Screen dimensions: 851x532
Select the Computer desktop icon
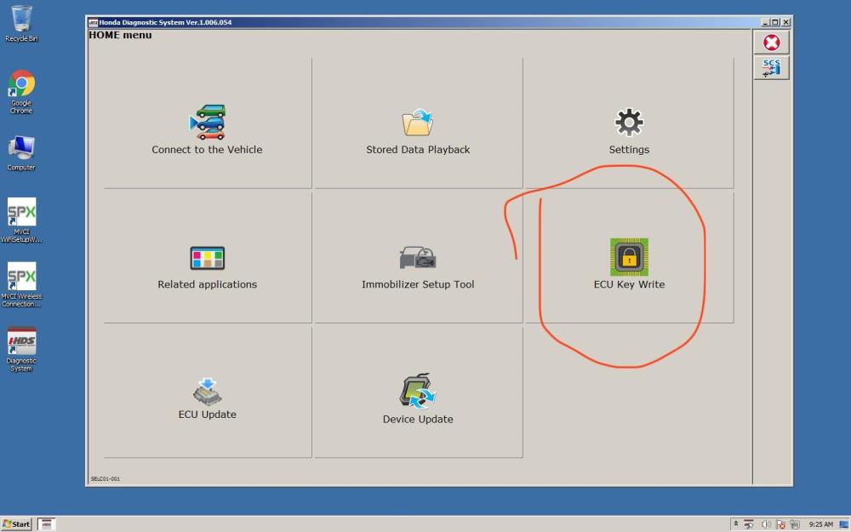tap(21, 153)
